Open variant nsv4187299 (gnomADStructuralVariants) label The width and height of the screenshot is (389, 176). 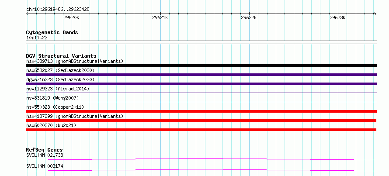[75, 116]
